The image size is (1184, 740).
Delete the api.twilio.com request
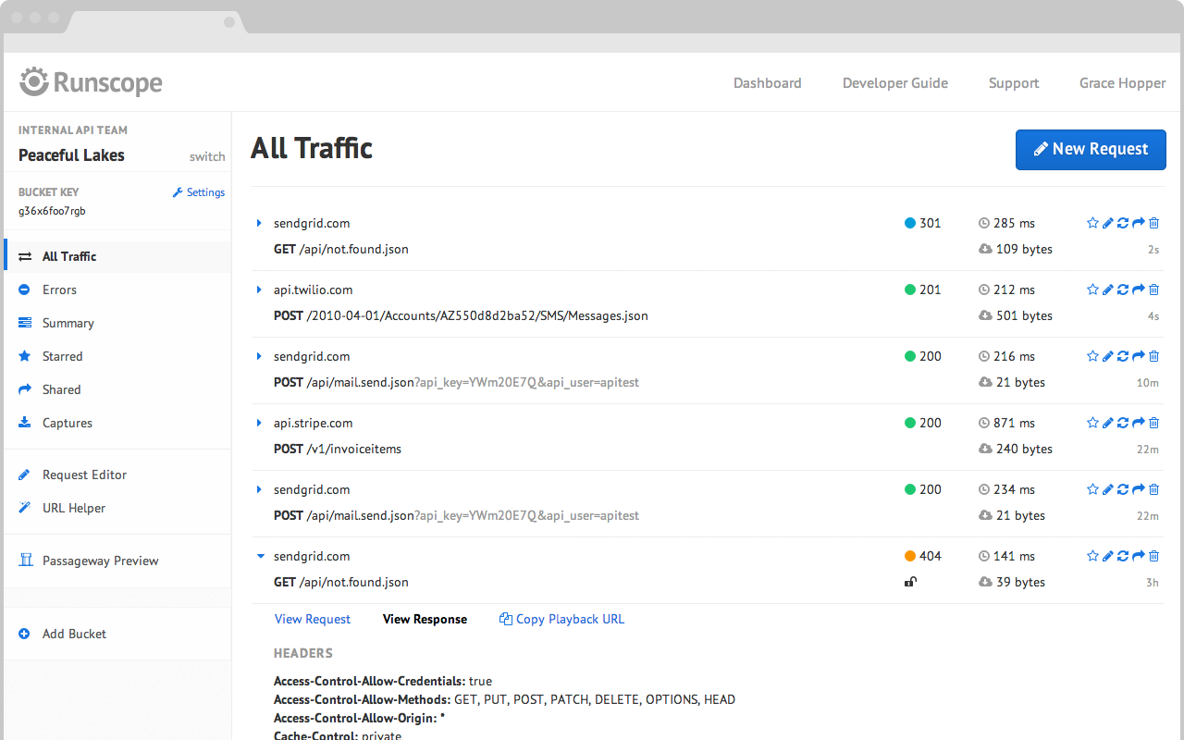[1153, 290]
